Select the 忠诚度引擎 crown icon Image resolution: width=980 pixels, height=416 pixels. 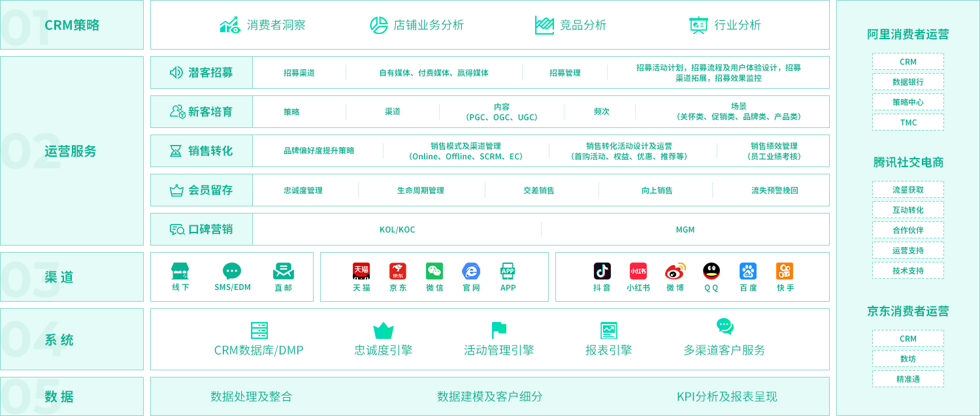coord(384,330)
